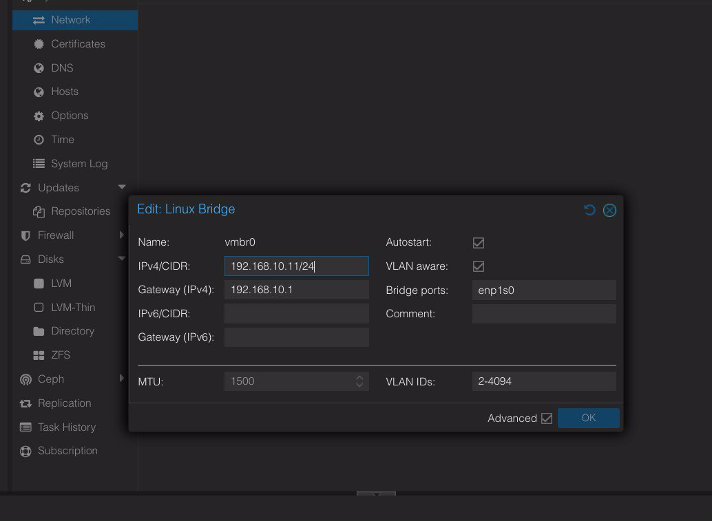Click the System Log list icon

(x=39, y=163)
